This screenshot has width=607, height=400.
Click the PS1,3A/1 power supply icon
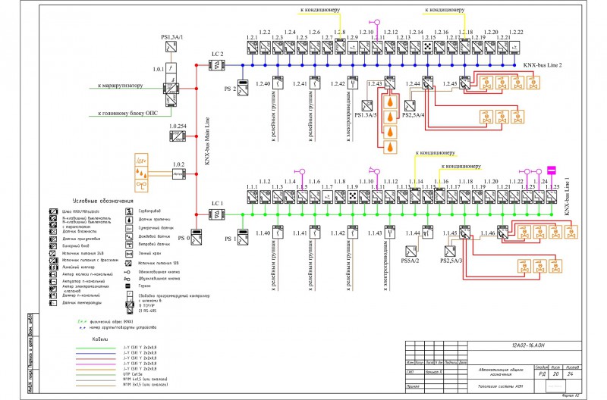[171, 47]
